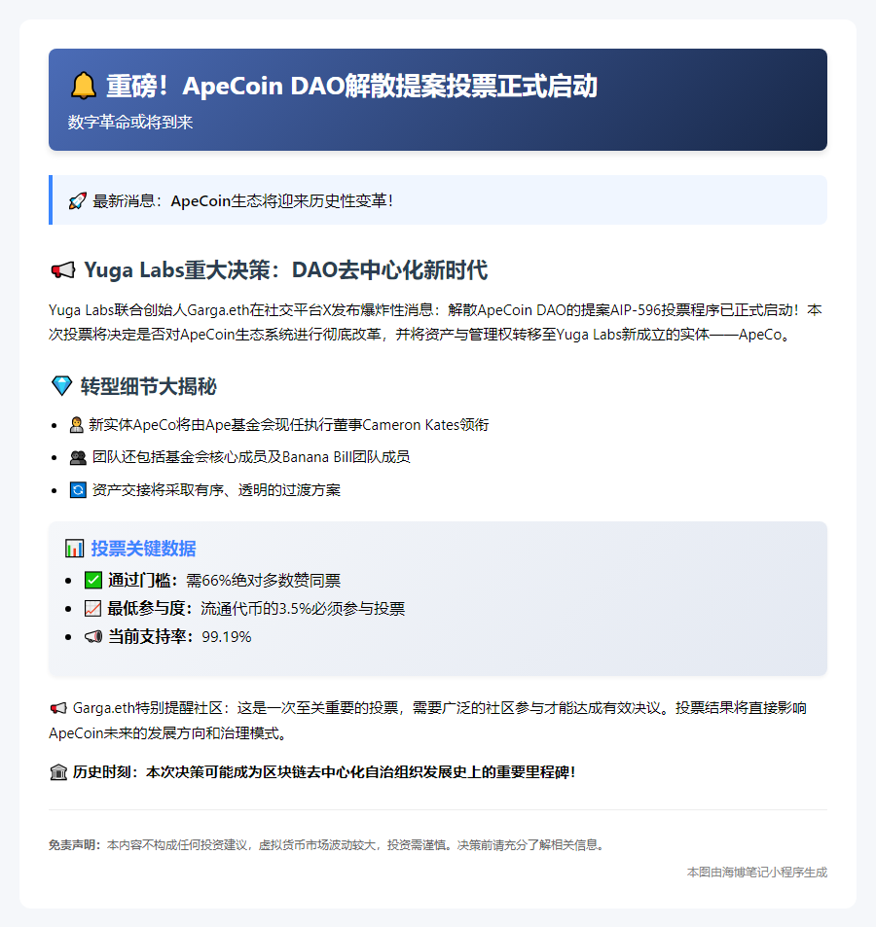Click the person icon before 新实体ApeCo

76,425
